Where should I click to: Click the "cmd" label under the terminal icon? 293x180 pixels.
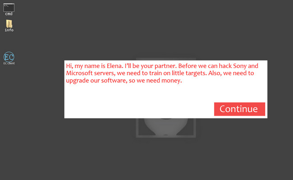9,14
